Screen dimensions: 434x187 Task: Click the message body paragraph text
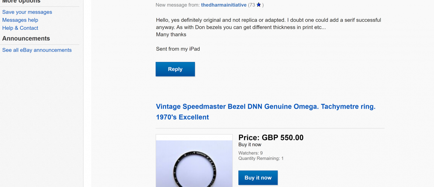268,24
